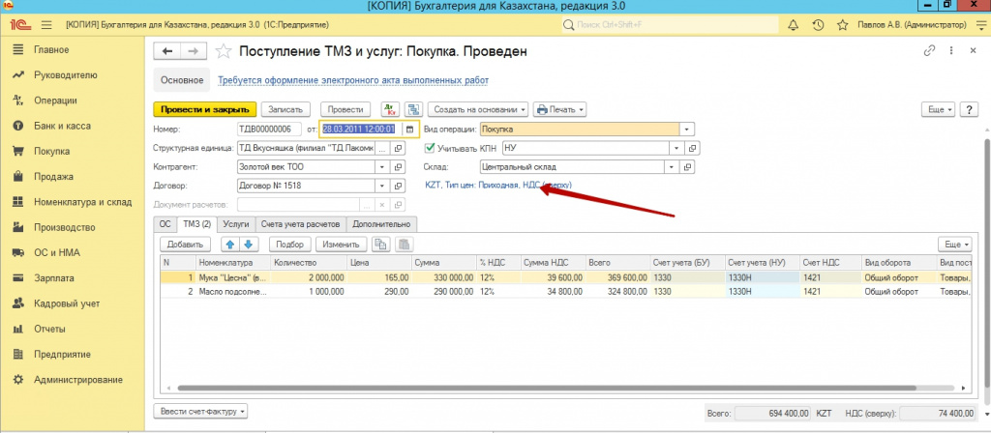Open KZT price type settings link
The image size is (991, 433).
(498, 185)
